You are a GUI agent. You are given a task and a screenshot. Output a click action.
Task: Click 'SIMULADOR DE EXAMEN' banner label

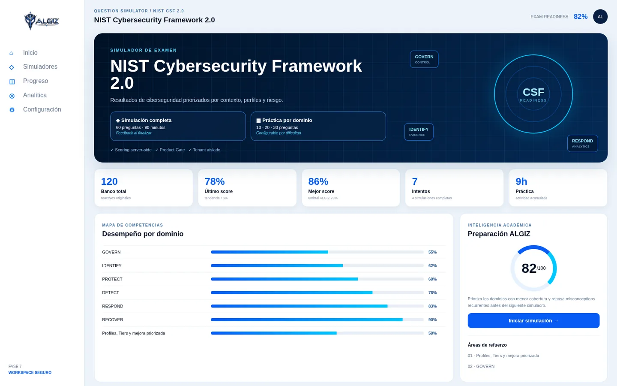pos(144,50)
